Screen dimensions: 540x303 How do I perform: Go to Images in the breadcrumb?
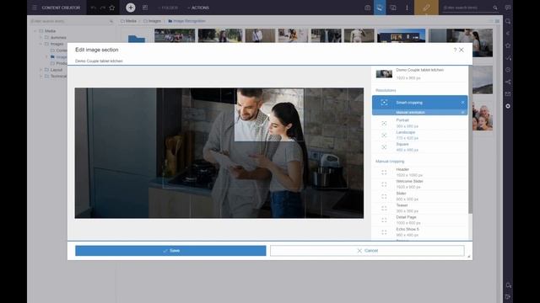pyautogui.click(x=152, y=21)
